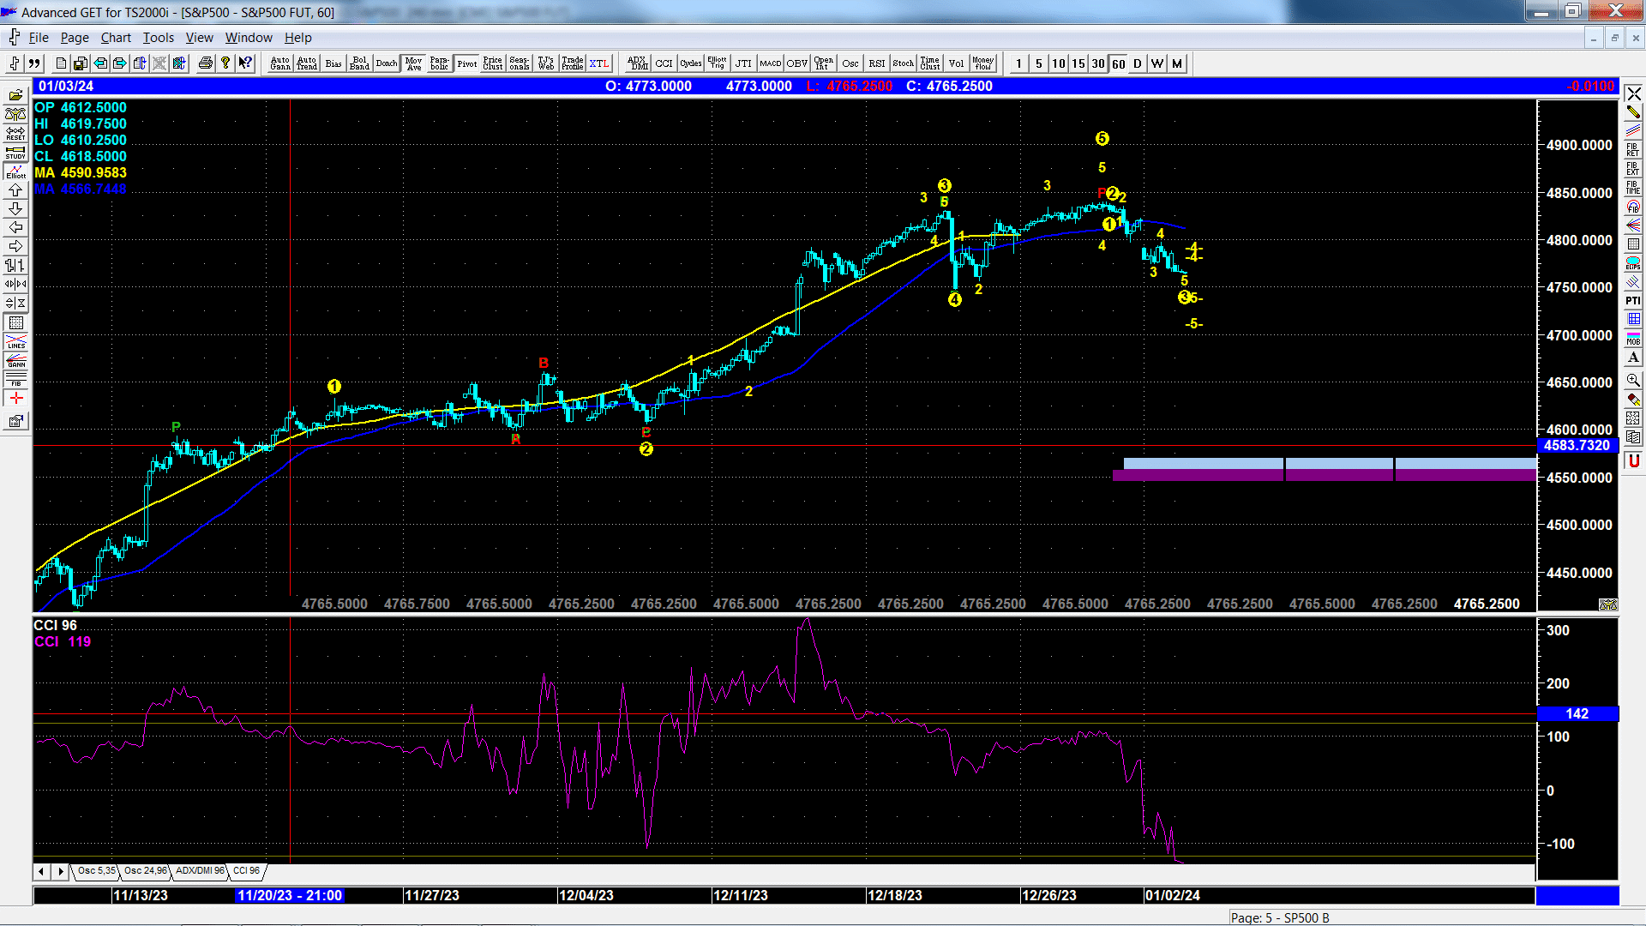Show the Trade Profile
Screen dimensions: 1646x926
[x=573, y=63]
